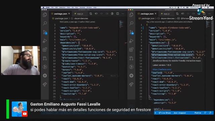
Task: Open the Code application menu
Action: coord(48,7)
